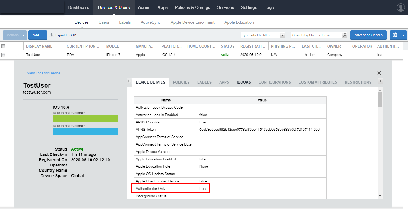
Task: Open the Logs menu
Action: click(269, 7)
